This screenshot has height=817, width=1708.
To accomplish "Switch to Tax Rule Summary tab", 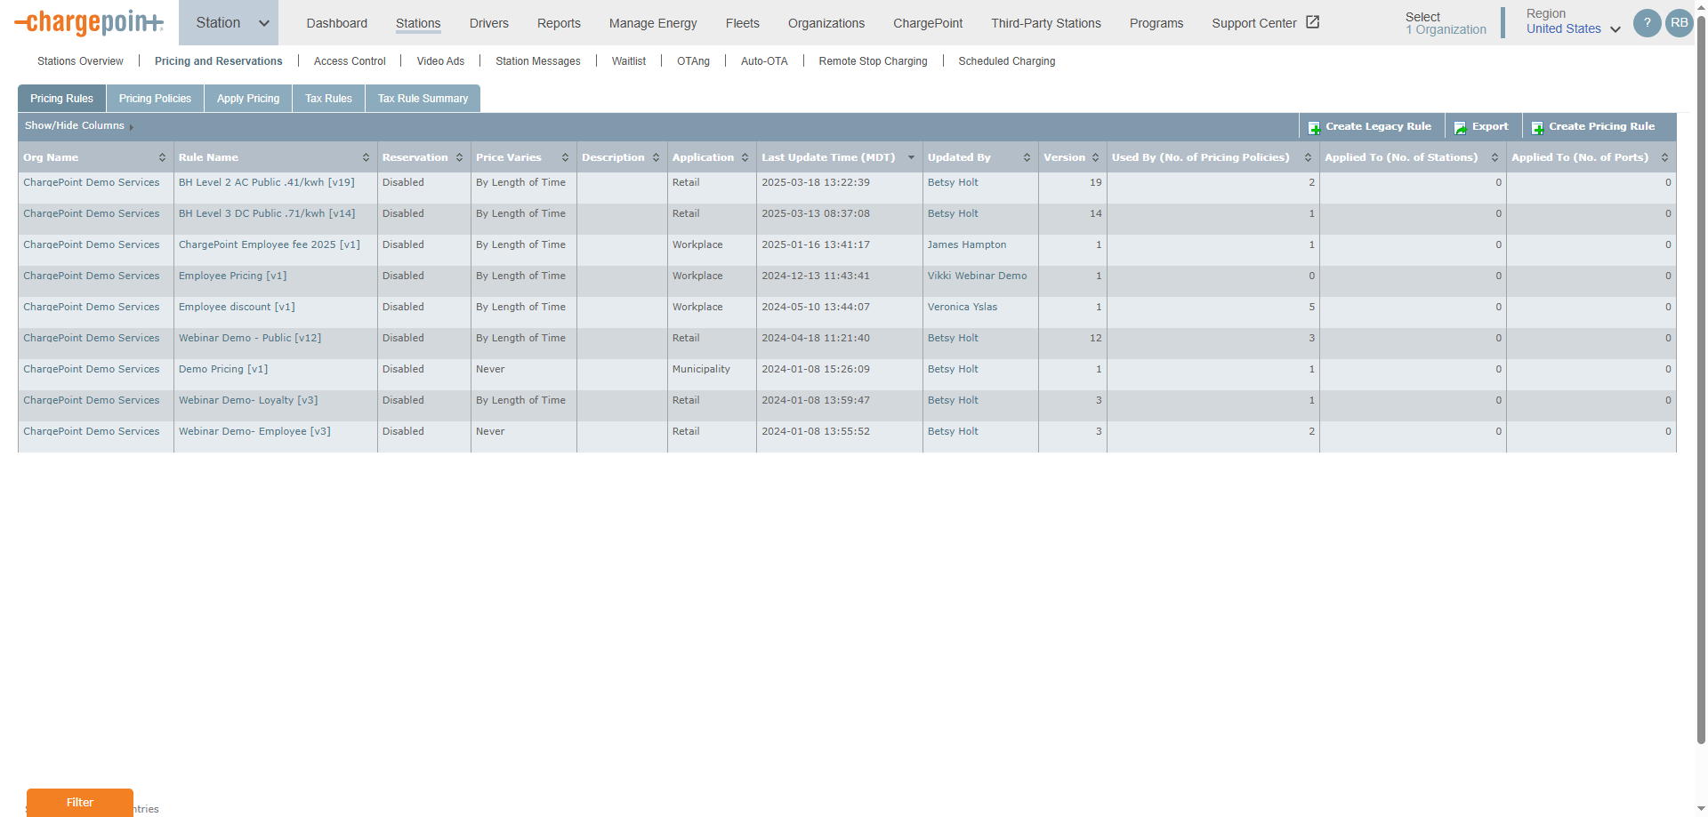I will [x=423, y=99].
